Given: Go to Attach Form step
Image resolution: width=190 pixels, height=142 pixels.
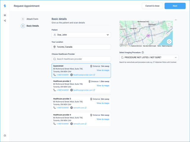Looking at the screenshot, I should tap(32, 19).
